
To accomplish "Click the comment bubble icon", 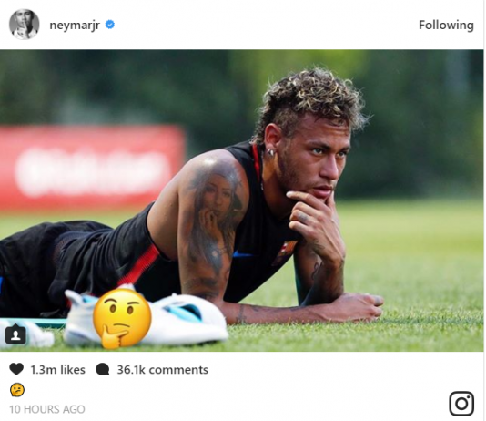I will tap(103, 369).
